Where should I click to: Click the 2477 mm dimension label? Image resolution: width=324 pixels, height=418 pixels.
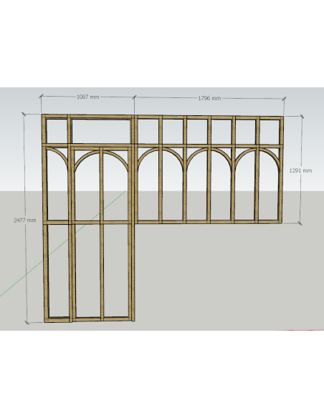(x=25, y=220)
